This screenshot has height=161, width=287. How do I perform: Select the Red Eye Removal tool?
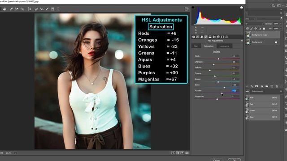click(x=42, y=9)
